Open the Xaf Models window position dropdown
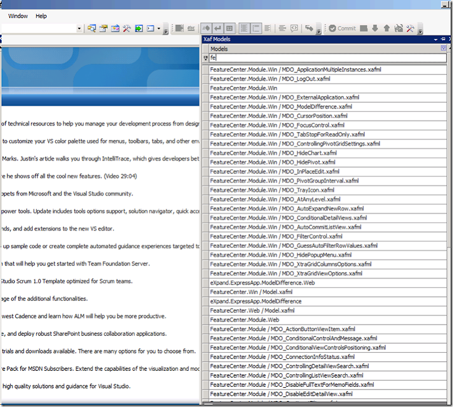The height and width of the screenshot is (407, 453). click(x=435, y=39)
